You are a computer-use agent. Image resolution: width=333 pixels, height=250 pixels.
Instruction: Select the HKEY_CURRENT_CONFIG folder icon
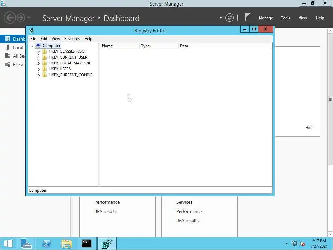point(44,75)
